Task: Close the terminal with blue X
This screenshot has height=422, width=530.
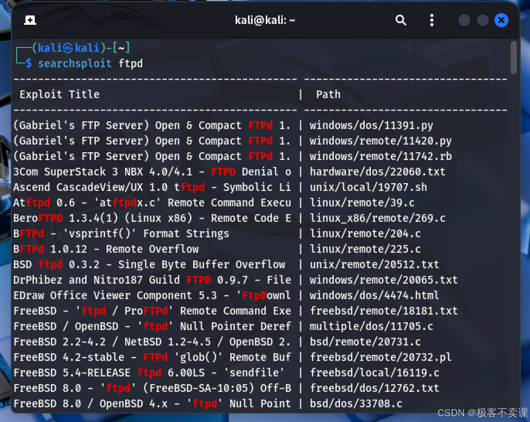Action: pyautogui.click(x=501, y=20)
